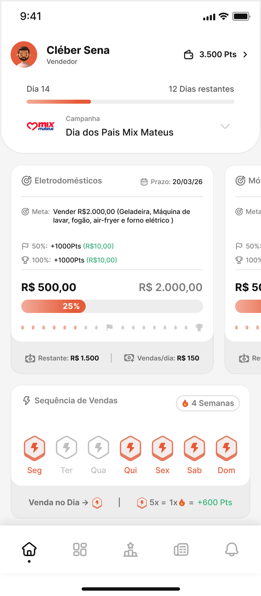Screen dimensions: 261x596
Task: Toggle the Qui lightning streak badge
Action: [x=130, y=448]
